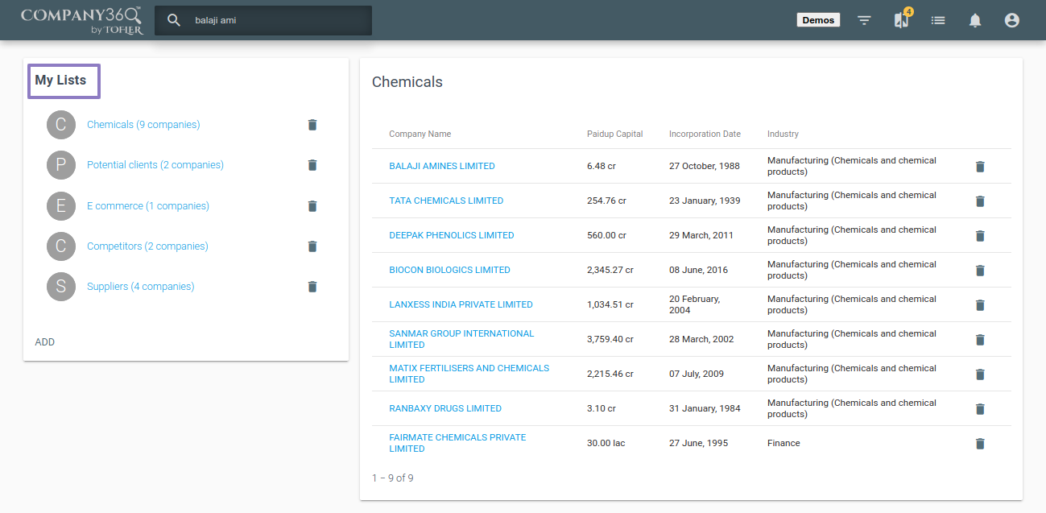1046x513 pixels.
Task: Remove Lanxess India Private Limited row
Action: (980, 305)
